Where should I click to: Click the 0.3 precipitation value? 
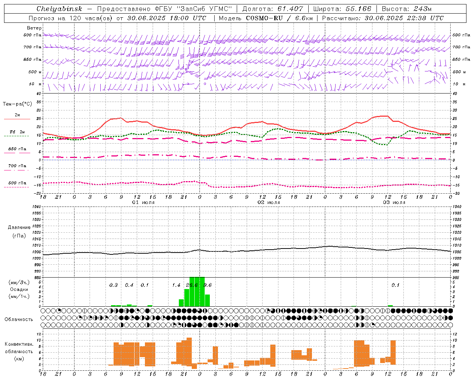(114, 285)
